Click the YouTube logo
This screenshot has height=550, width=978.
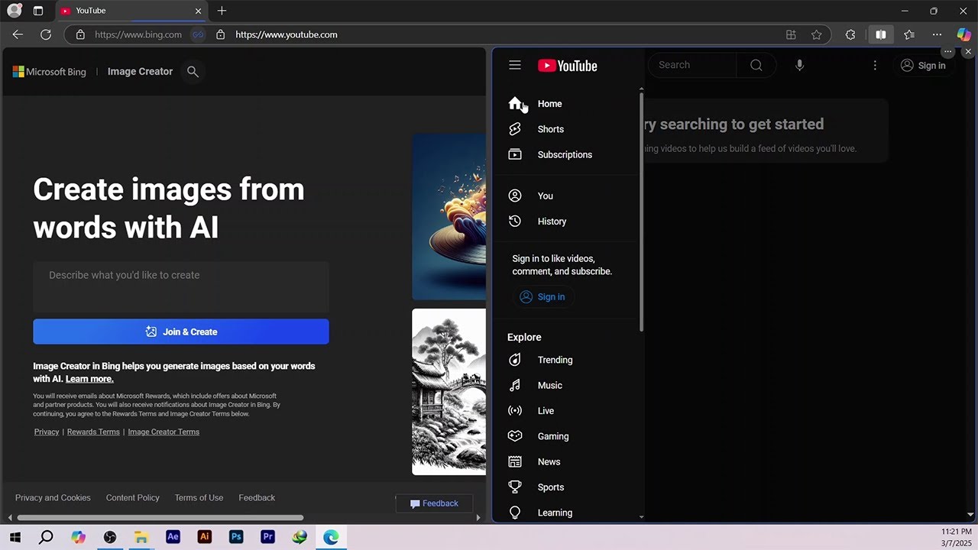(x=567, y=66)
